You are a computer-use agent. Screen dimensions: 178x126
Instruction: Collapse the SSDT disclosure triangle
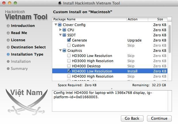(x=60, y=35)
